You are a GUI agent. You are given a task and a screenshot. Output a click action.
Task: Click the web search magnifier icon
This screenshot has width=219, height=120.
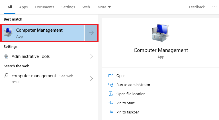[x=6, y=75]
